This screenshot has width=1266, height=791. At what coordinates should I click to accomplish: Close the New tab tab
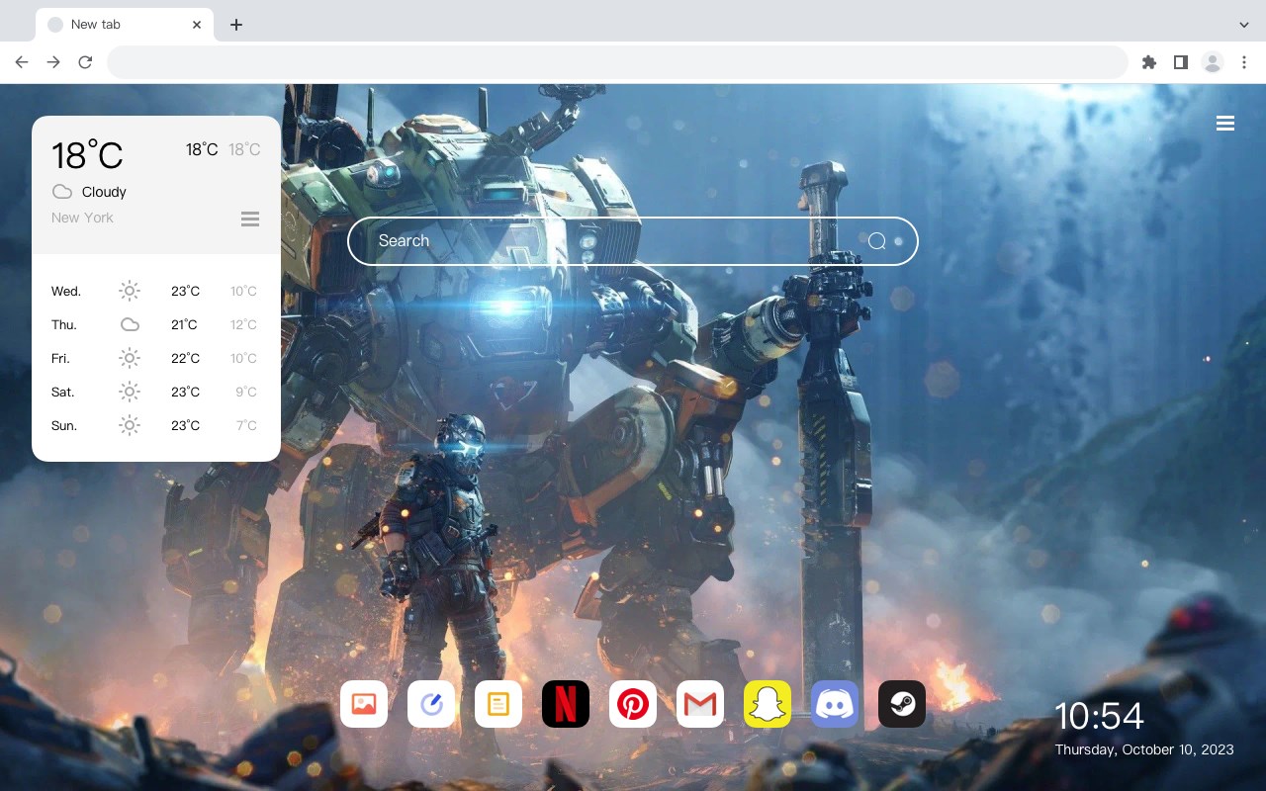coord(198,25)
